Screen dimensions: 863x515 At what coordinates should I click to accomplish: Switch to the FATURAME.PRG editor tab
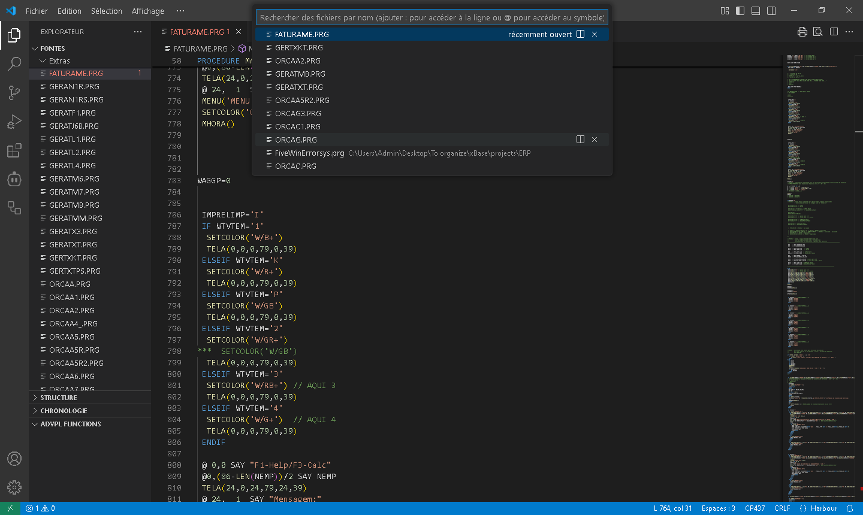tap(196, 32)
